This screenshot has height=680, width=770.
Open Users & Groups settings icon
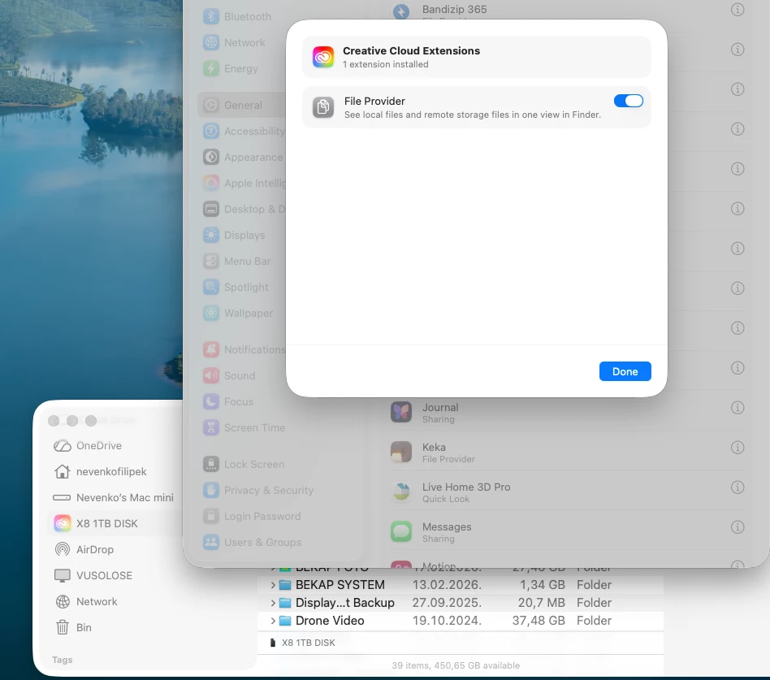[211, 543]
